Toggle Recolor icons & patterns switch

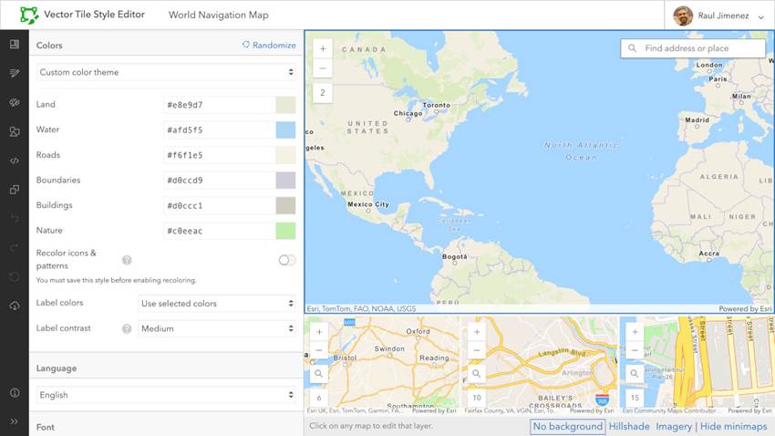point(287,260)
